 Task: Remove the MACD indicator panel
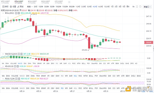(21, 54)
